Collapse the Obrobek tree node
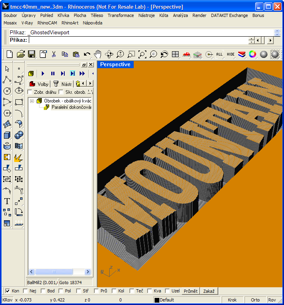The height and width of the screenshot is (305, 284). click(32, 101)
